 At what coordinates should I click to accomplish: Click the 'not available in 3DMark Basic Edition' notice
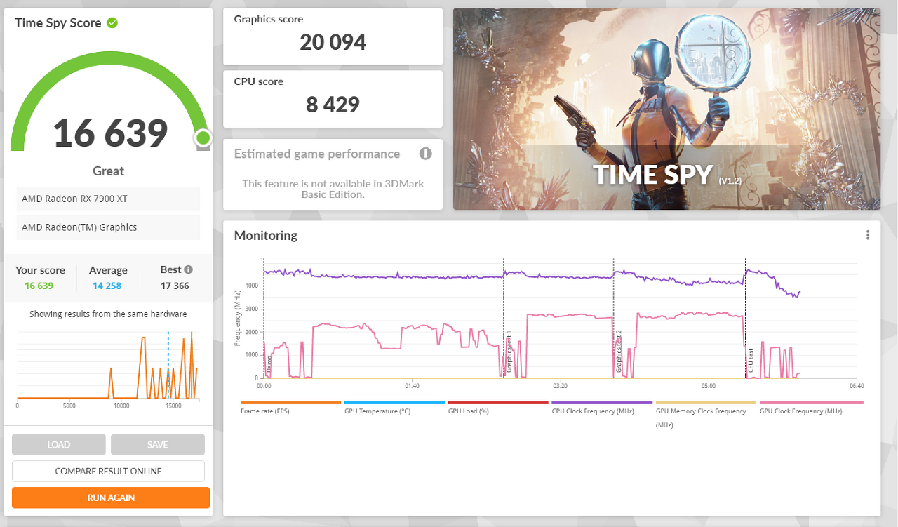point(333,189)
